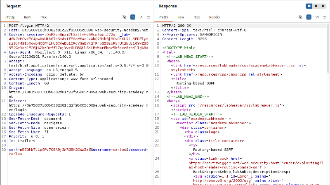Show non-printable \n characters in Response panel
Viewport: 330px width, 185px height.
click(x=317, y=17)
